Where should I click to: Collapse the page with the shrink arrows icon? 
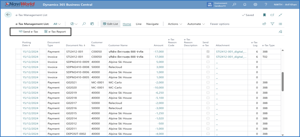coord(280,15)
